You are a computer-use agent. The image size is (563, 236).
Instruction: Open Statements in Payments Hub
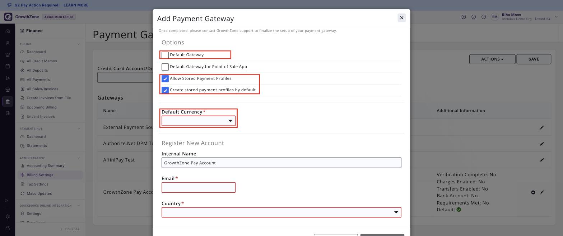point(37,146)
